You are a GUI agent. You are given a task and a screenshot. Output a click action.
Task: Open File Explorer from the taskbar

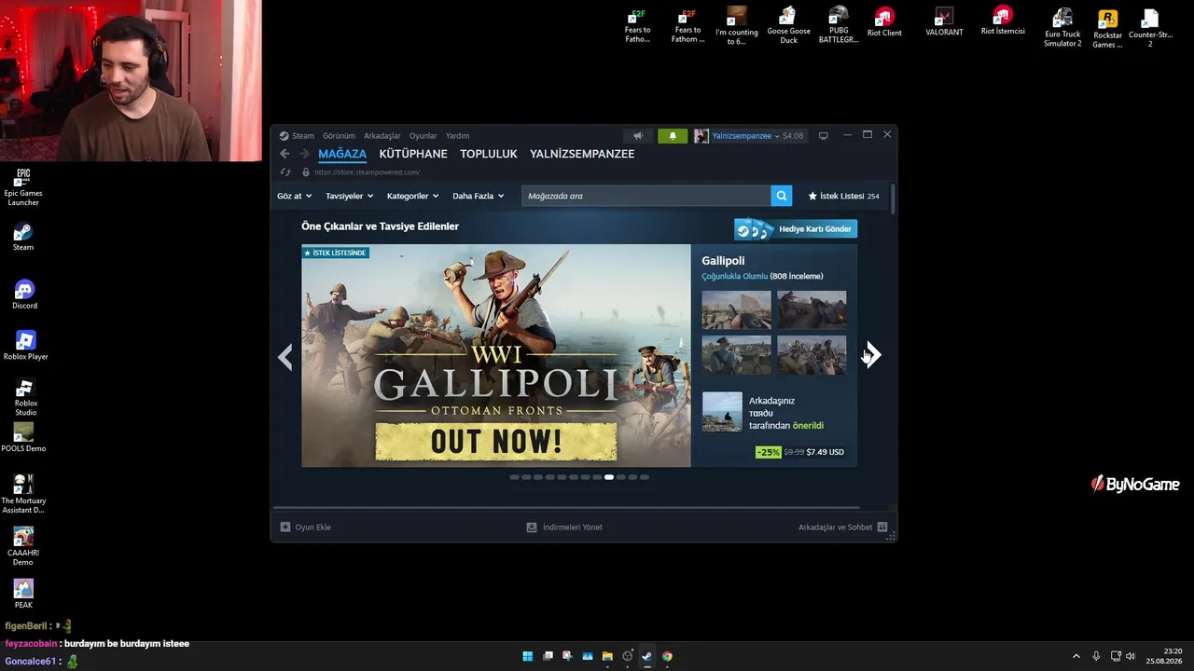click(607, 656)
